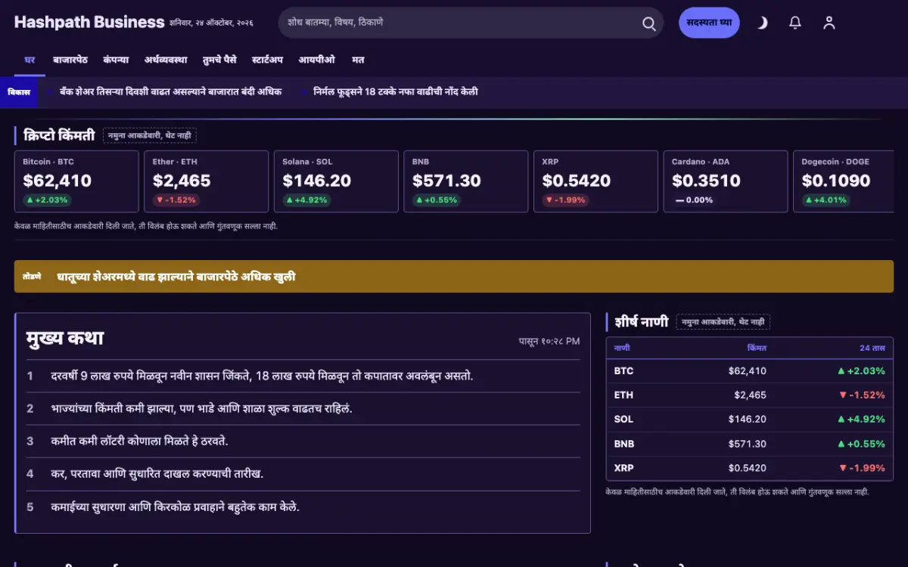Open the मत opinion tab
The height and width of the screenshot is (567, 908).
tap(358, 60)
